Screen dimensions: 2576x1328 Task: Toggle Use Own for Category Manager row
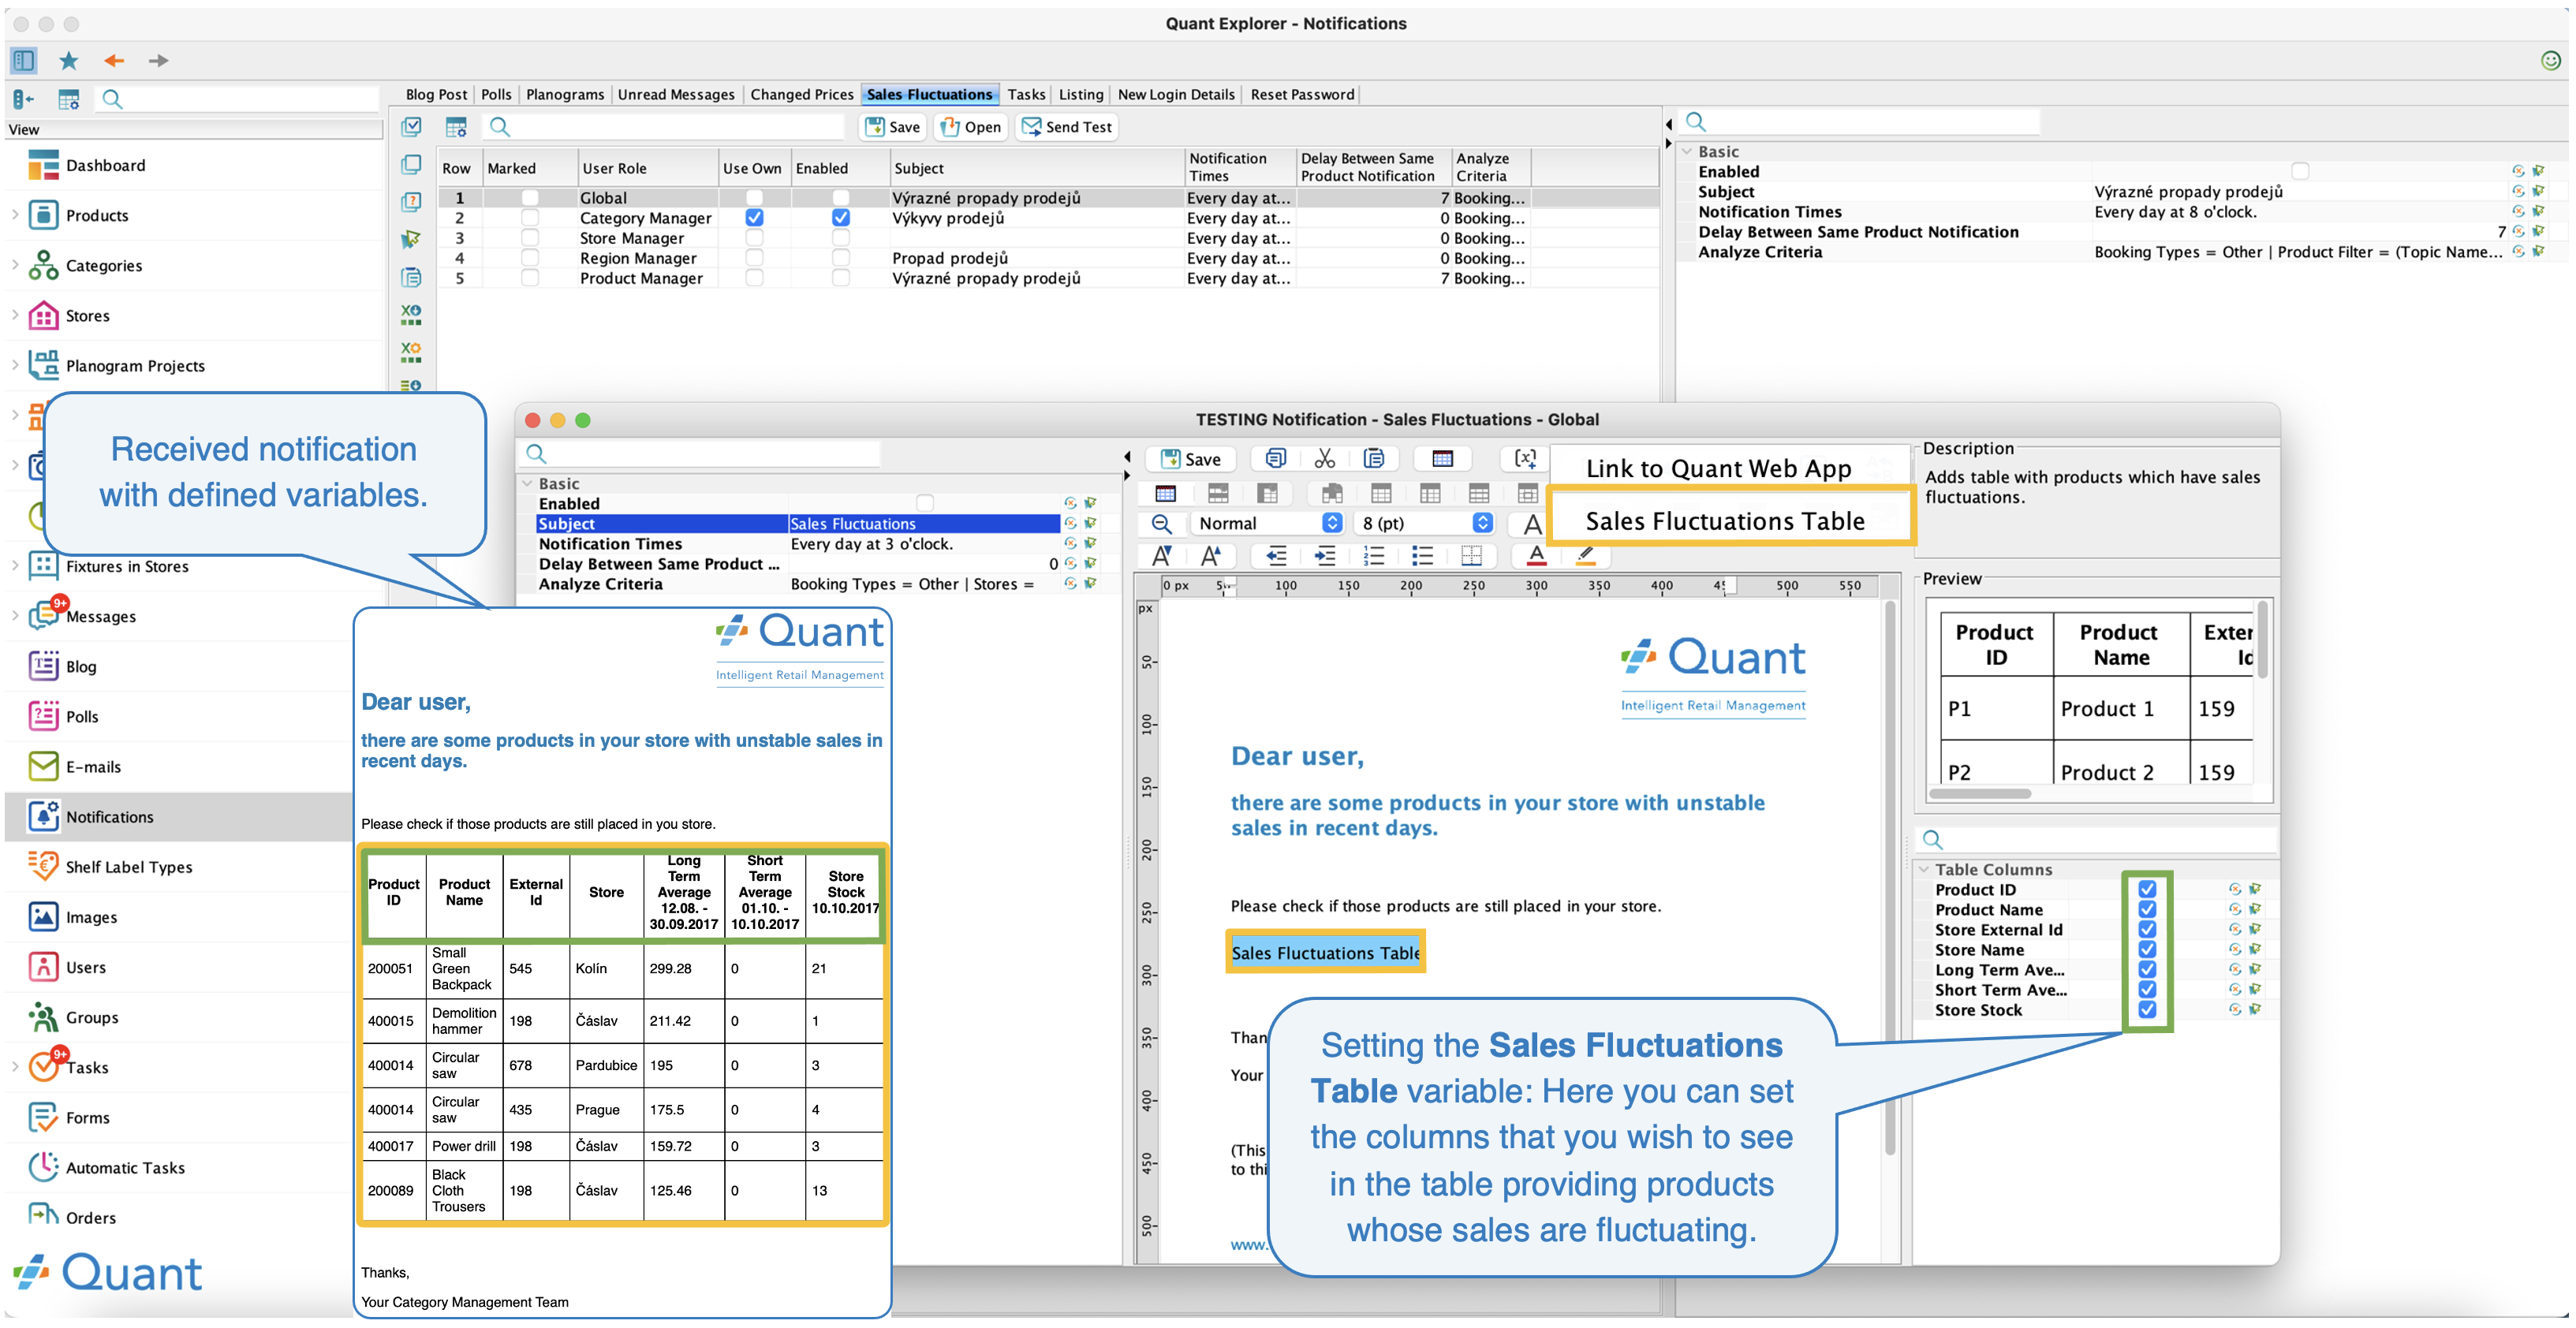pyautogui.click(x=754, y=218)
